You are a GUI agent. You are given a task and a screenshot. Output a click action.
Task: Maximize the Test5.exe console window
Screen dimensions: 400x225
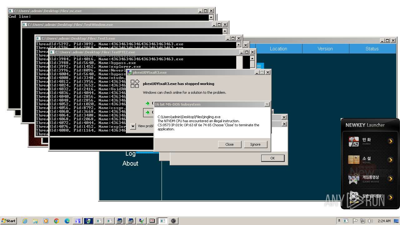(x=233, y=38)
